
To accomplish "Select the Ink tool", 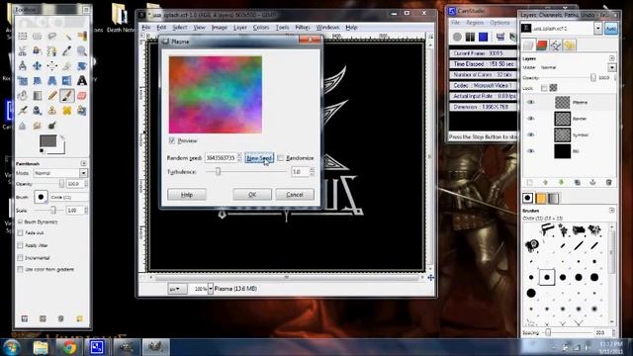I will [38, 110].
